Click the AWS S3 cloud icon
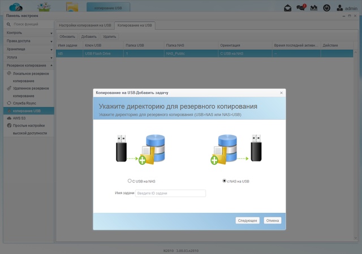This screenshot has height=254, width=362. pos(9,118)
